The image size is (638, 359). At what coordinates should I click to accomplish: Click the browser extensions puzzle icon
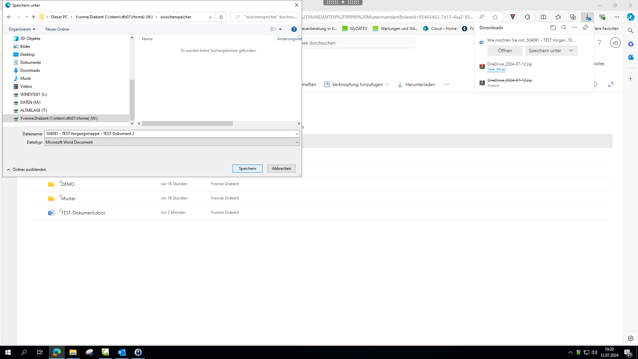tap(527, 17)
